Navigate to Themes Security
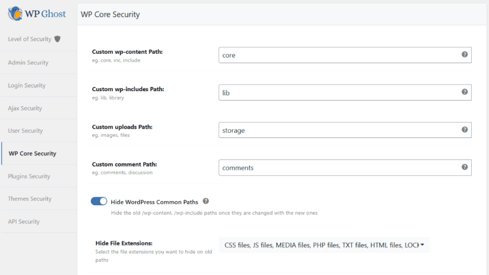 tap(30, 199)
